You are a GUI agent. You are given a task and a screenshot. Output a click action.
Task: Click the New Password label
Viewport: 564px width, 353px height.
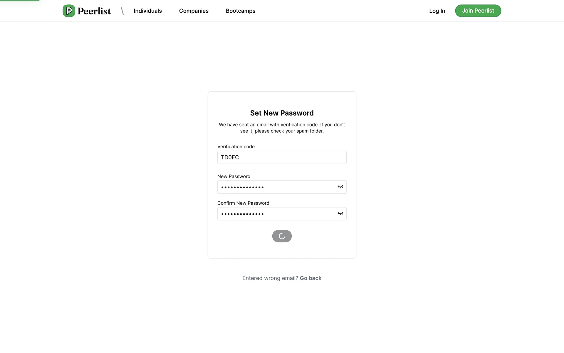(234, 176)
